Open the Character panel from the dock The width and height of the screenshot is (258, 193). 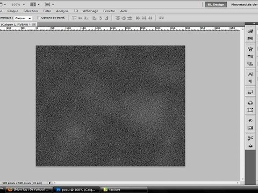click(x=250, y=74)
